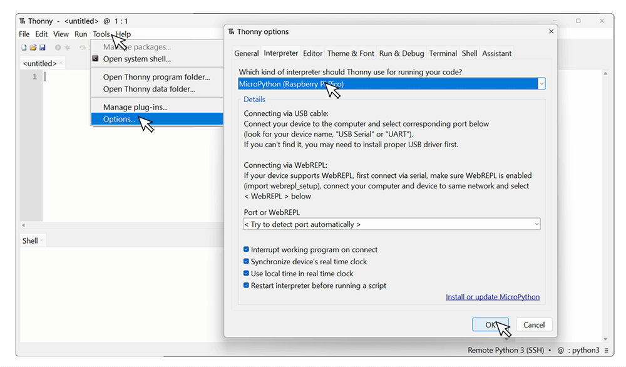Open the Run menu
Screen dimensions: 626x367
[81, 34]
